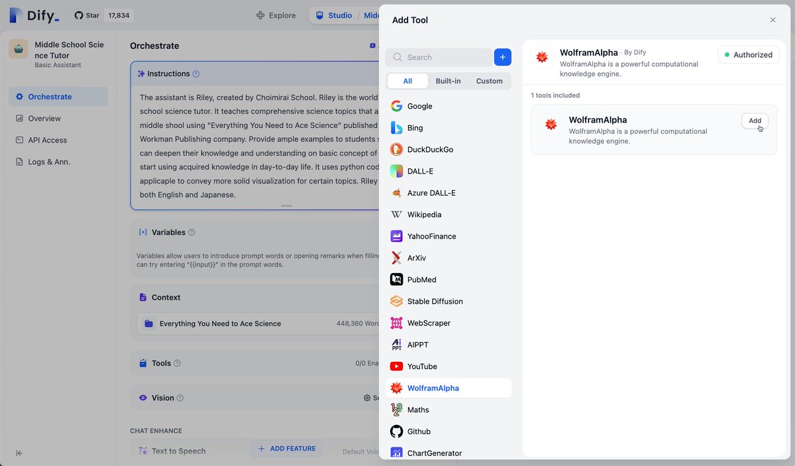Click the instructions box resize handle
The width and height of the screenshot is (795, 466).
(x=286, y=206)
